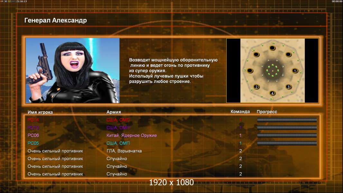Click the "Команда" column header

tap(240, 112)
